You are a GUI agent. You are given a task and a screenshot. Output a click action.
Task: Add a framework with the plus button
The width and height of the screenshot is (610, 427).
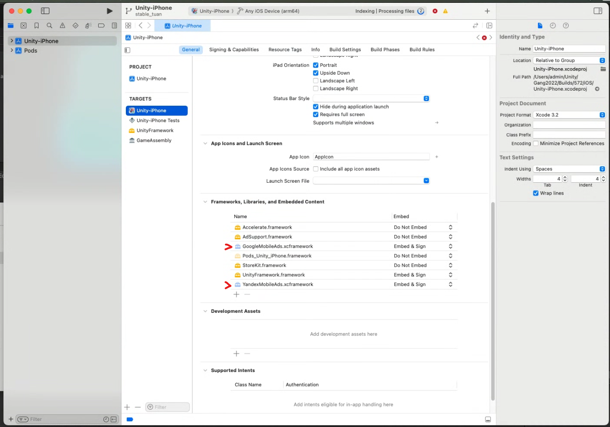236,295
